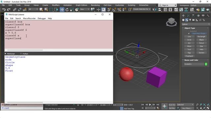The image size is (211, 118).
Task: Click the Align tool icon
Action: tap(160, 10)
